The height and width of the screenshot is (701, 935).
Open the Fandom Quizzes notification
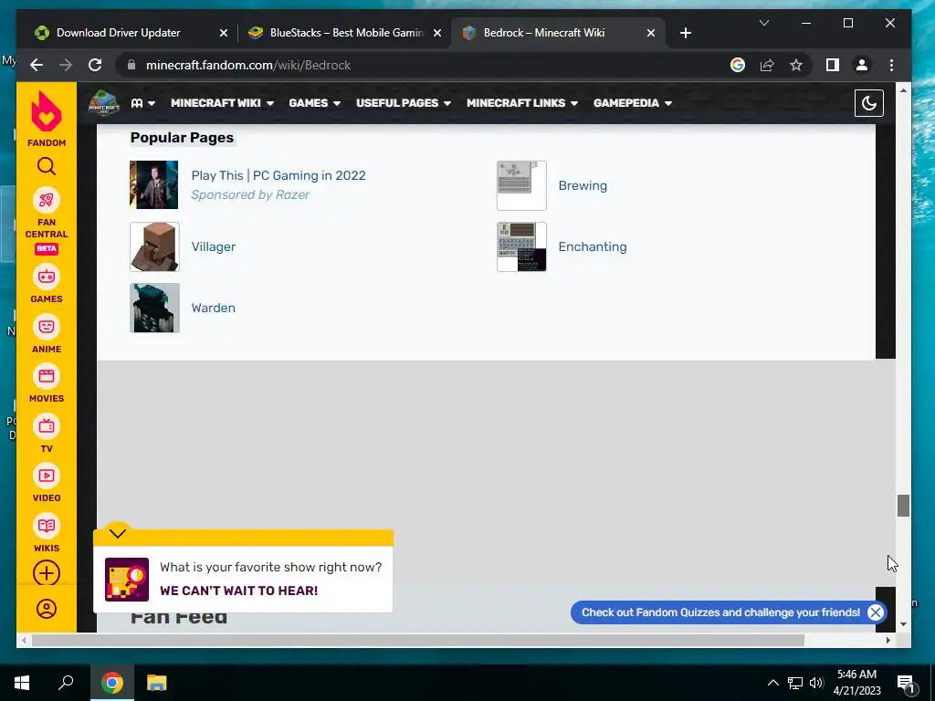click(x=720, y=612)
